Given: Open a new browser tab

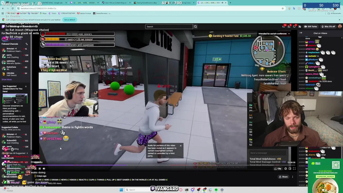Looking at the screenshot, I should (x=230, y=3).
